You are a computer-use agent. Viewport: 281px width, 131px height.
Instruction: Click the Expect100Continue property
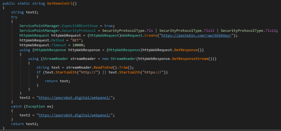coord(80,26)
